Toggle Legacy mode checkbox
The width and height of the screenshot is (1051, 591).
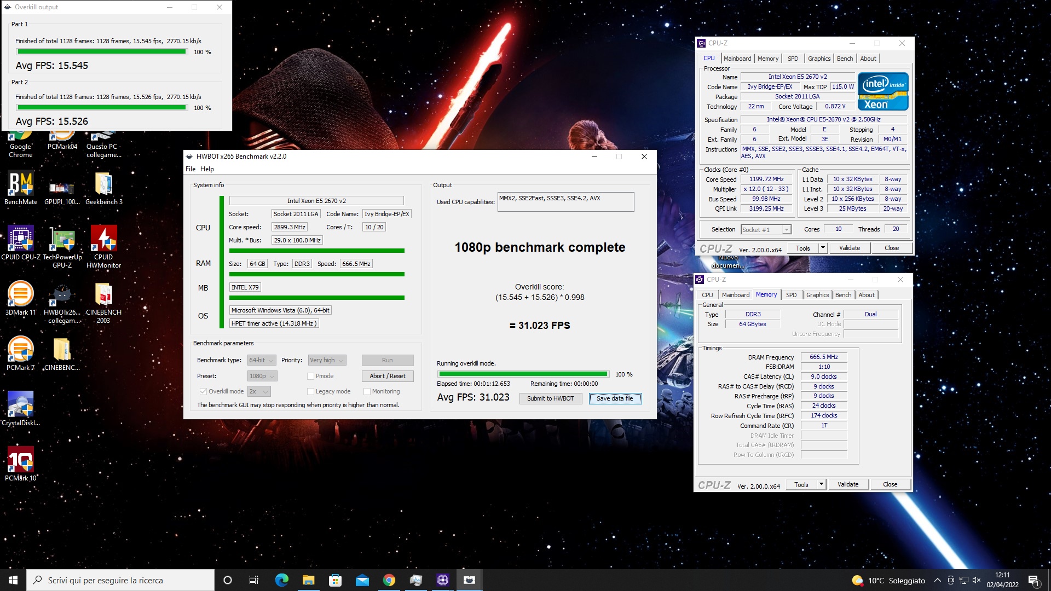pos(310,391)
